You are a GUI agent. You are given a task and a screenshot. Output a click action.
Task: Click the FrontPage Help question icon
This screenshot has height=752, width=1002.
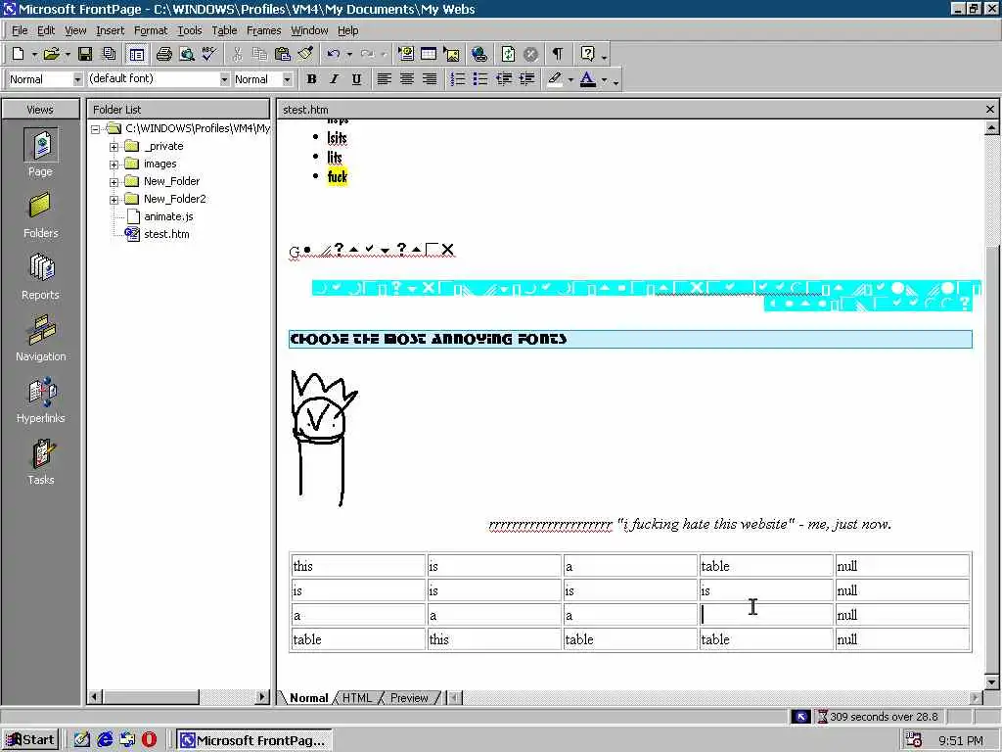pos(587,55)
